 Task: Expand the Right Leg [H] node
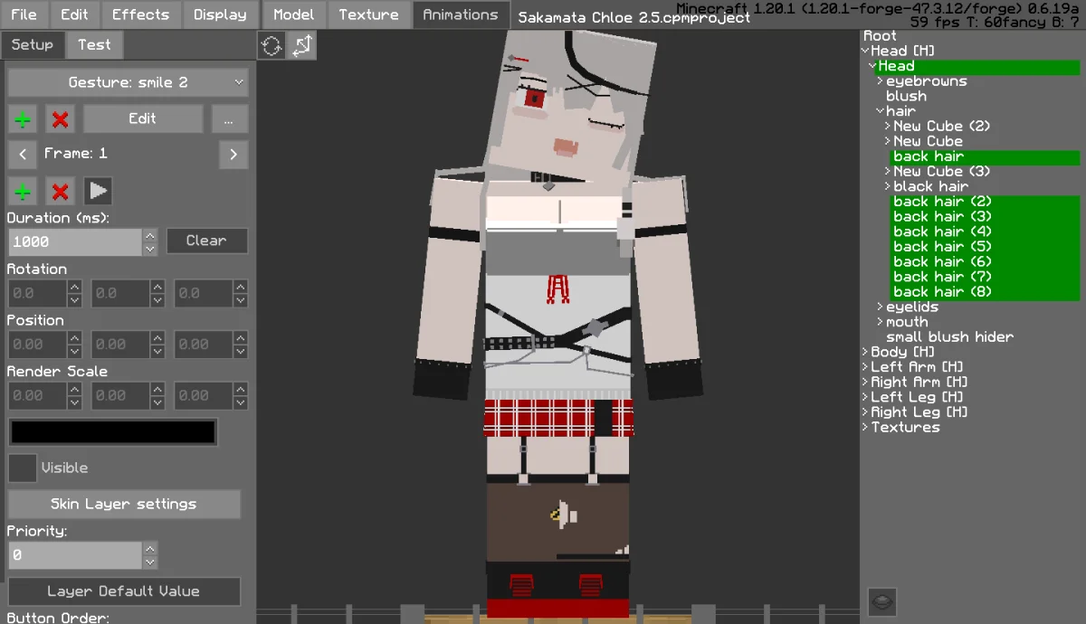point(865,412)
